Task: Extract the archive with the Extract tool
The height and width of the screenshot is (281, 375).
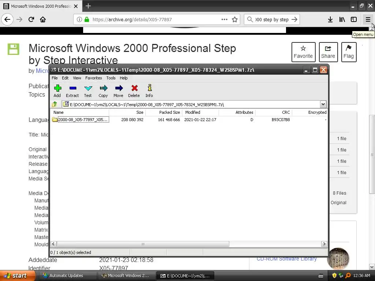Action: 73,91
